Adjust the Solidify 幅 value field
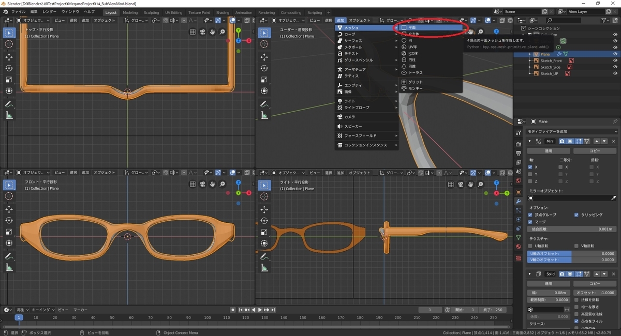 click(x=549, y=293)
